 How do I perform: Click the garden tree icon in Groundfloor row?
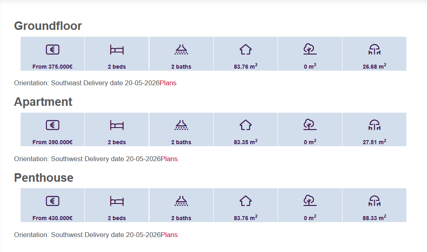(310, 49)
